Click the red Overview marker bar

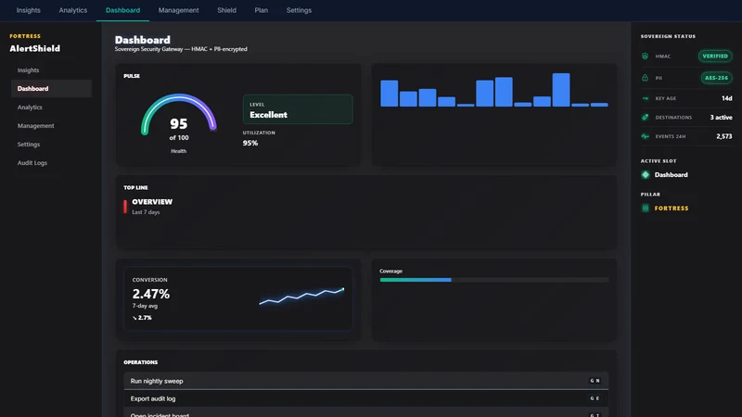click(x=125, y=207)
